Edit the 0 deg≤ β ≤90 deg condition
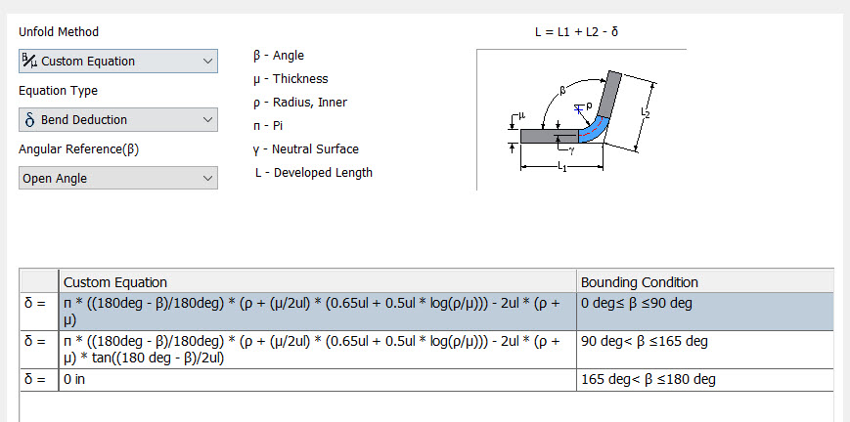The image size is (850, 422). pos(704,312)
